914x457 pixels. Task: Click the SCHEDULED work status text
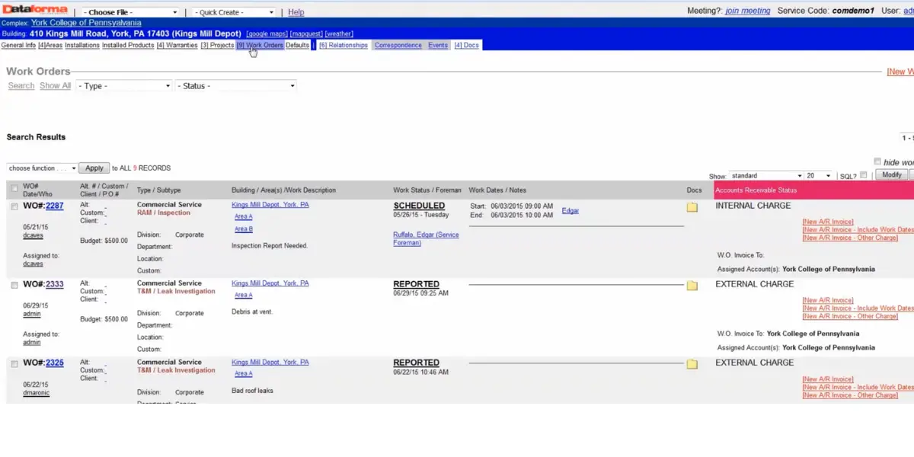pos(420,206)
